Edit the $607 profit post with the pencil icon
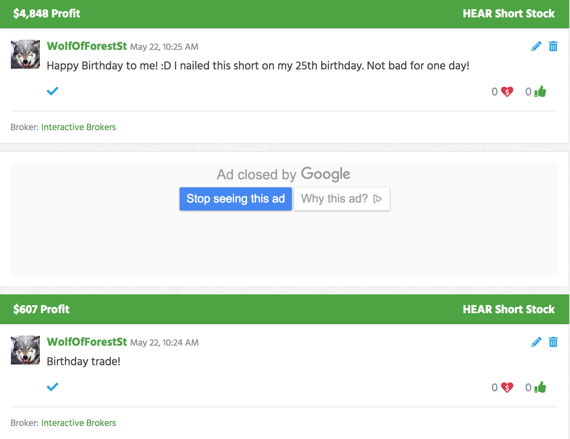570x439 pixels. coord(536,342)
